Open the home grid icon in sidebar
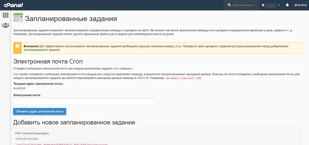 (5, 15)
